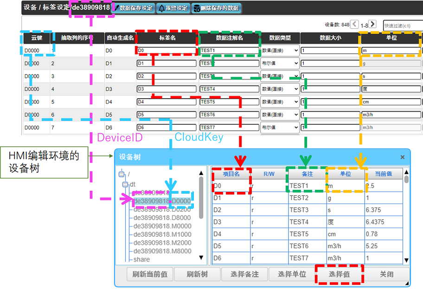The height and width of the screenshot is (289, 423).
Task: Open data type dropdown for row D0
Action: (x=280, y=50)
